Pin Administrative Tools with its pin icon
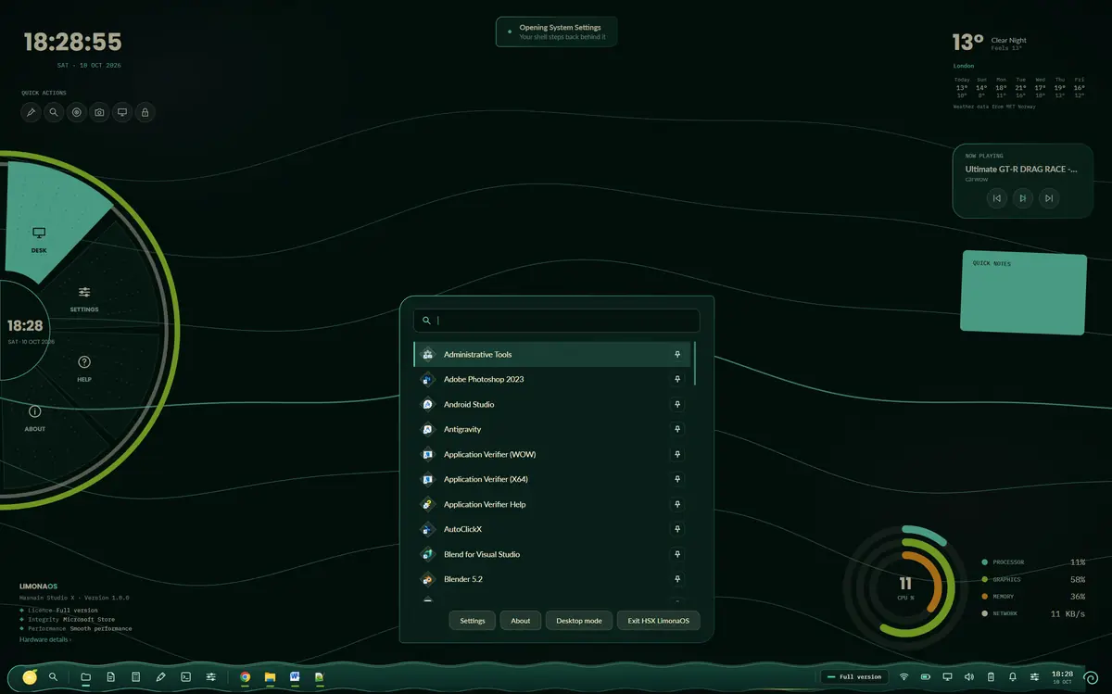Viewport: 1112px width, 694px height. point(677,354)
